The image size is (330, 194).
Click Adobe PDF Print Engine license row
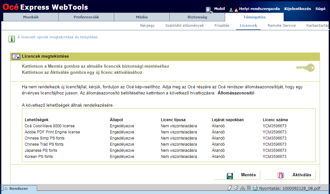(52, 132)
